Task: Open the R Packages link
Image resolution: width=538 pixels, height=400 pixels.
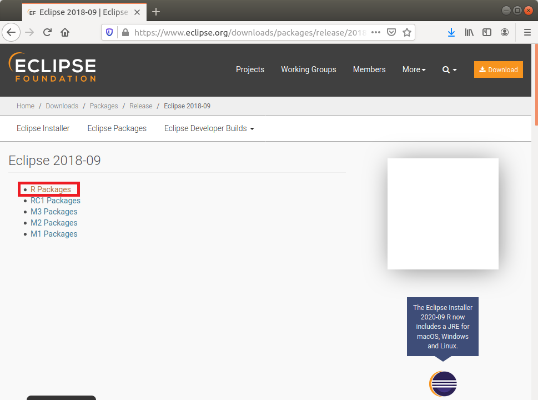Action: [x=51, y=189]
